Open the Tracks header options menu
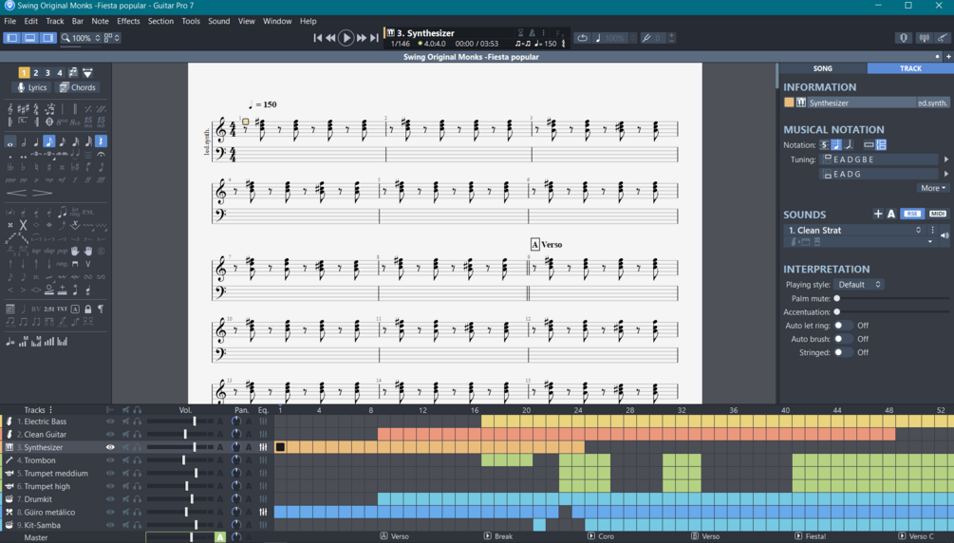 tap(50, 410)
